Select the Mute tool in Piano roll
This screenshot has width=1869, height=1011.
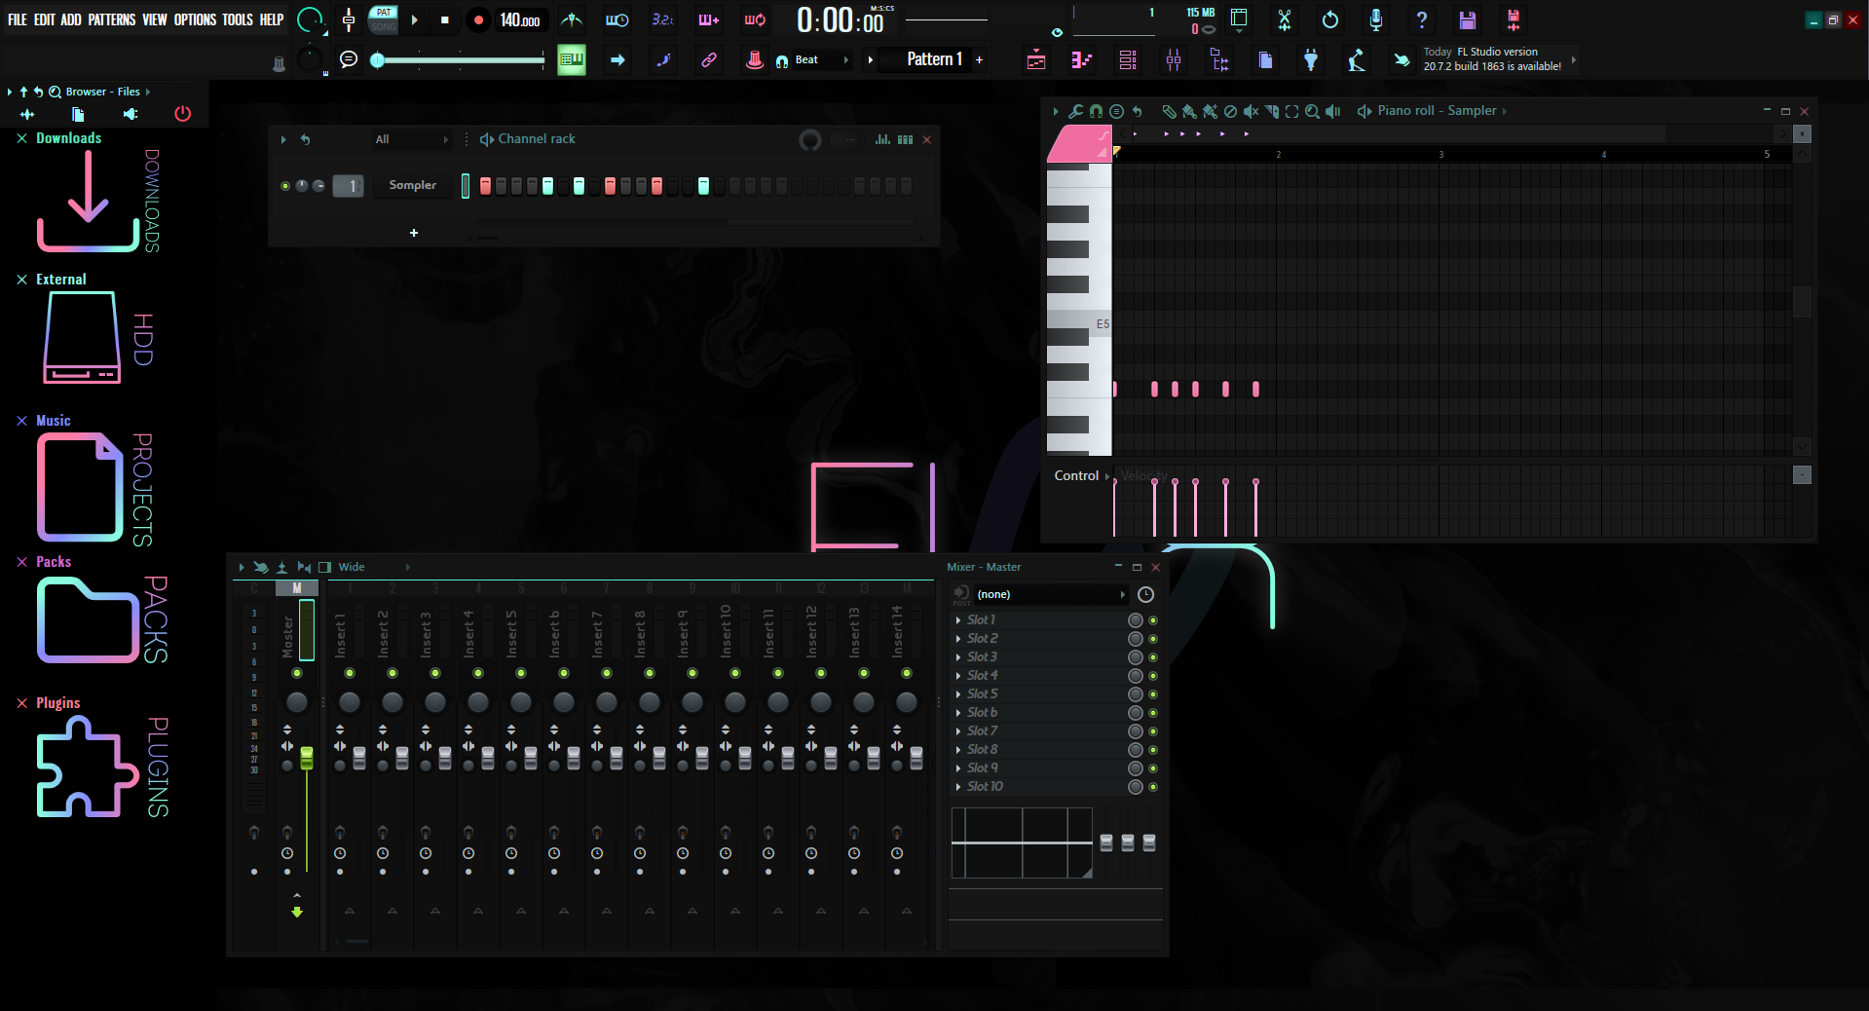tap(1251, 111)
